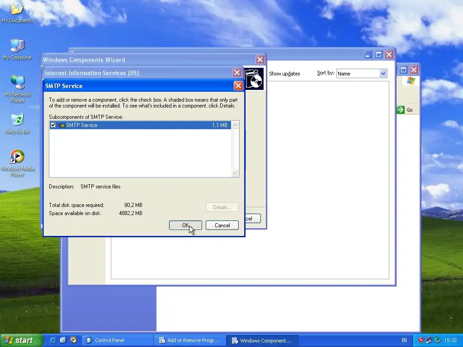
Task: Click the SMTP service files description text
Action: (100, 187)
